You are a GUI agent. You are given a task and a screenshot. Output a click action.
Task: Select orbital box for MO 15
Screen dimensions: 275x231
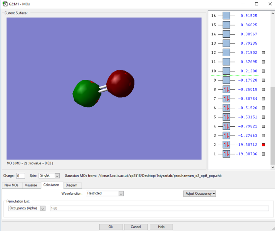click(226, 25)
